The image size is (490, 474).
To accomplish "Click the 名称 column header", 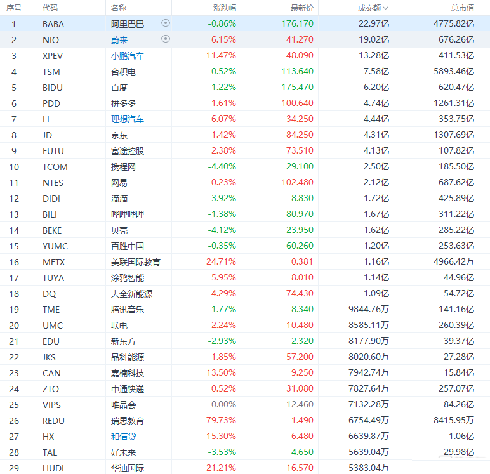I will pyautogui.click(x=119, y=8).
